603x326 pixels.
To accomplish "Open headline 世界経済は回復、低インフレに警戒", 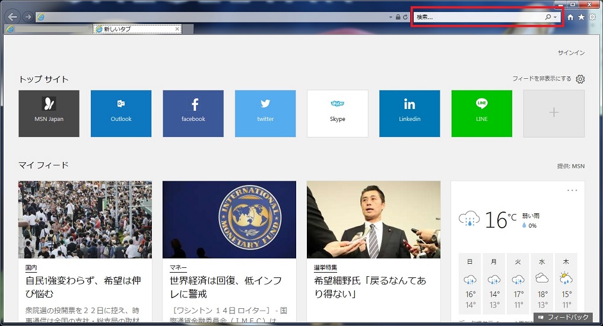I will click(226, 287).
